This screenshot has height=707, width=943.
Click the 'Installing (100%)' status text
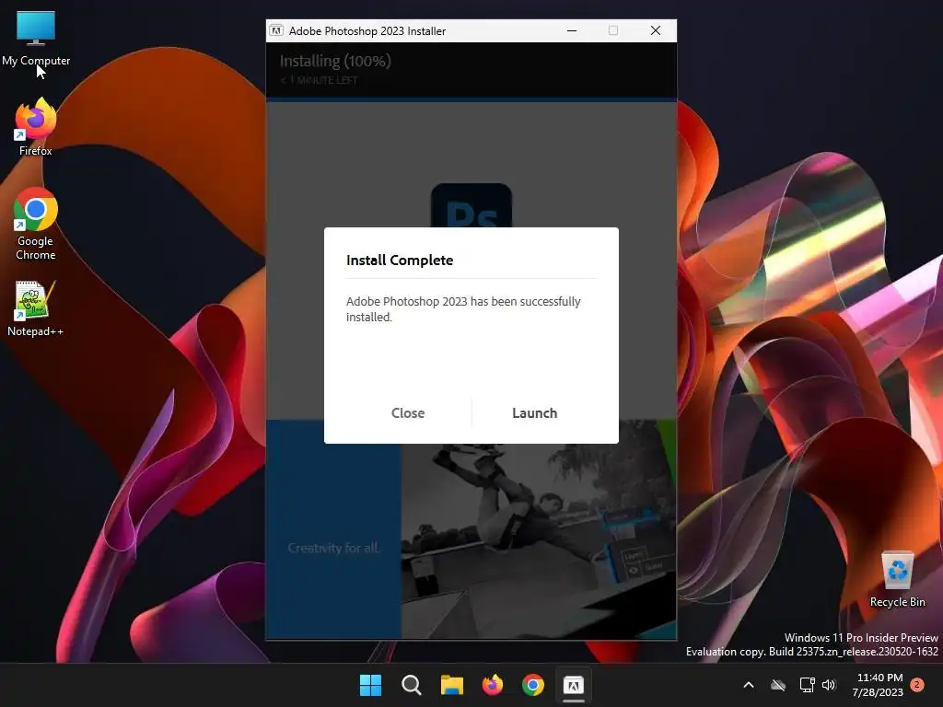pyautogui.click(x=335, y=61)
